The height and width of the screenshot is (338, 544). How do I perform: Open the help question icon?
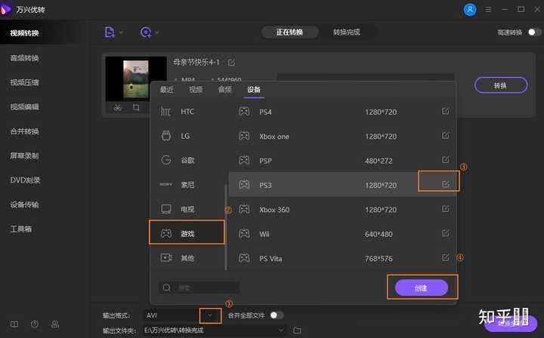(x=34, y=324)
